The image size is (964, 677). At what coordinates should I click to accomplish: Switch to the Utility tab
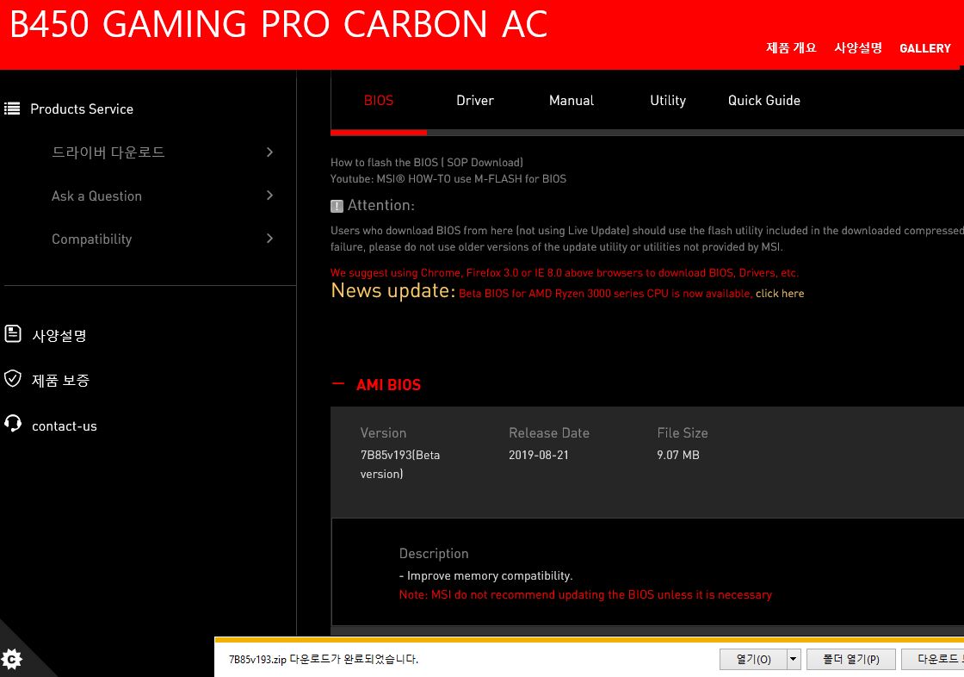(668, 100)
